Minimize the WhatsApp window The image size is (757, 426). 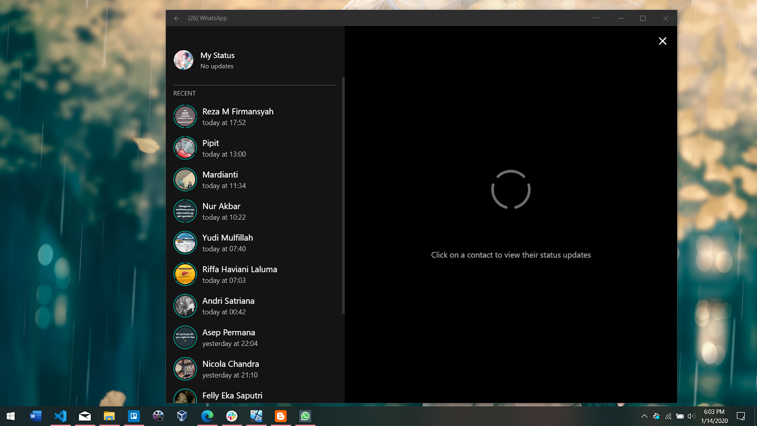(621, 18)
